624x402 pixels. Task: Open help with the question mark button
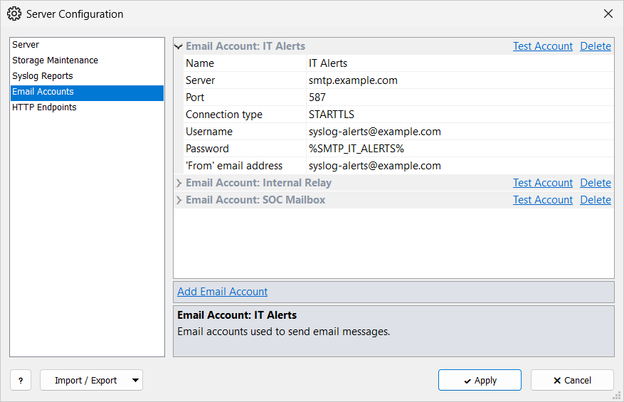[21, 380]
